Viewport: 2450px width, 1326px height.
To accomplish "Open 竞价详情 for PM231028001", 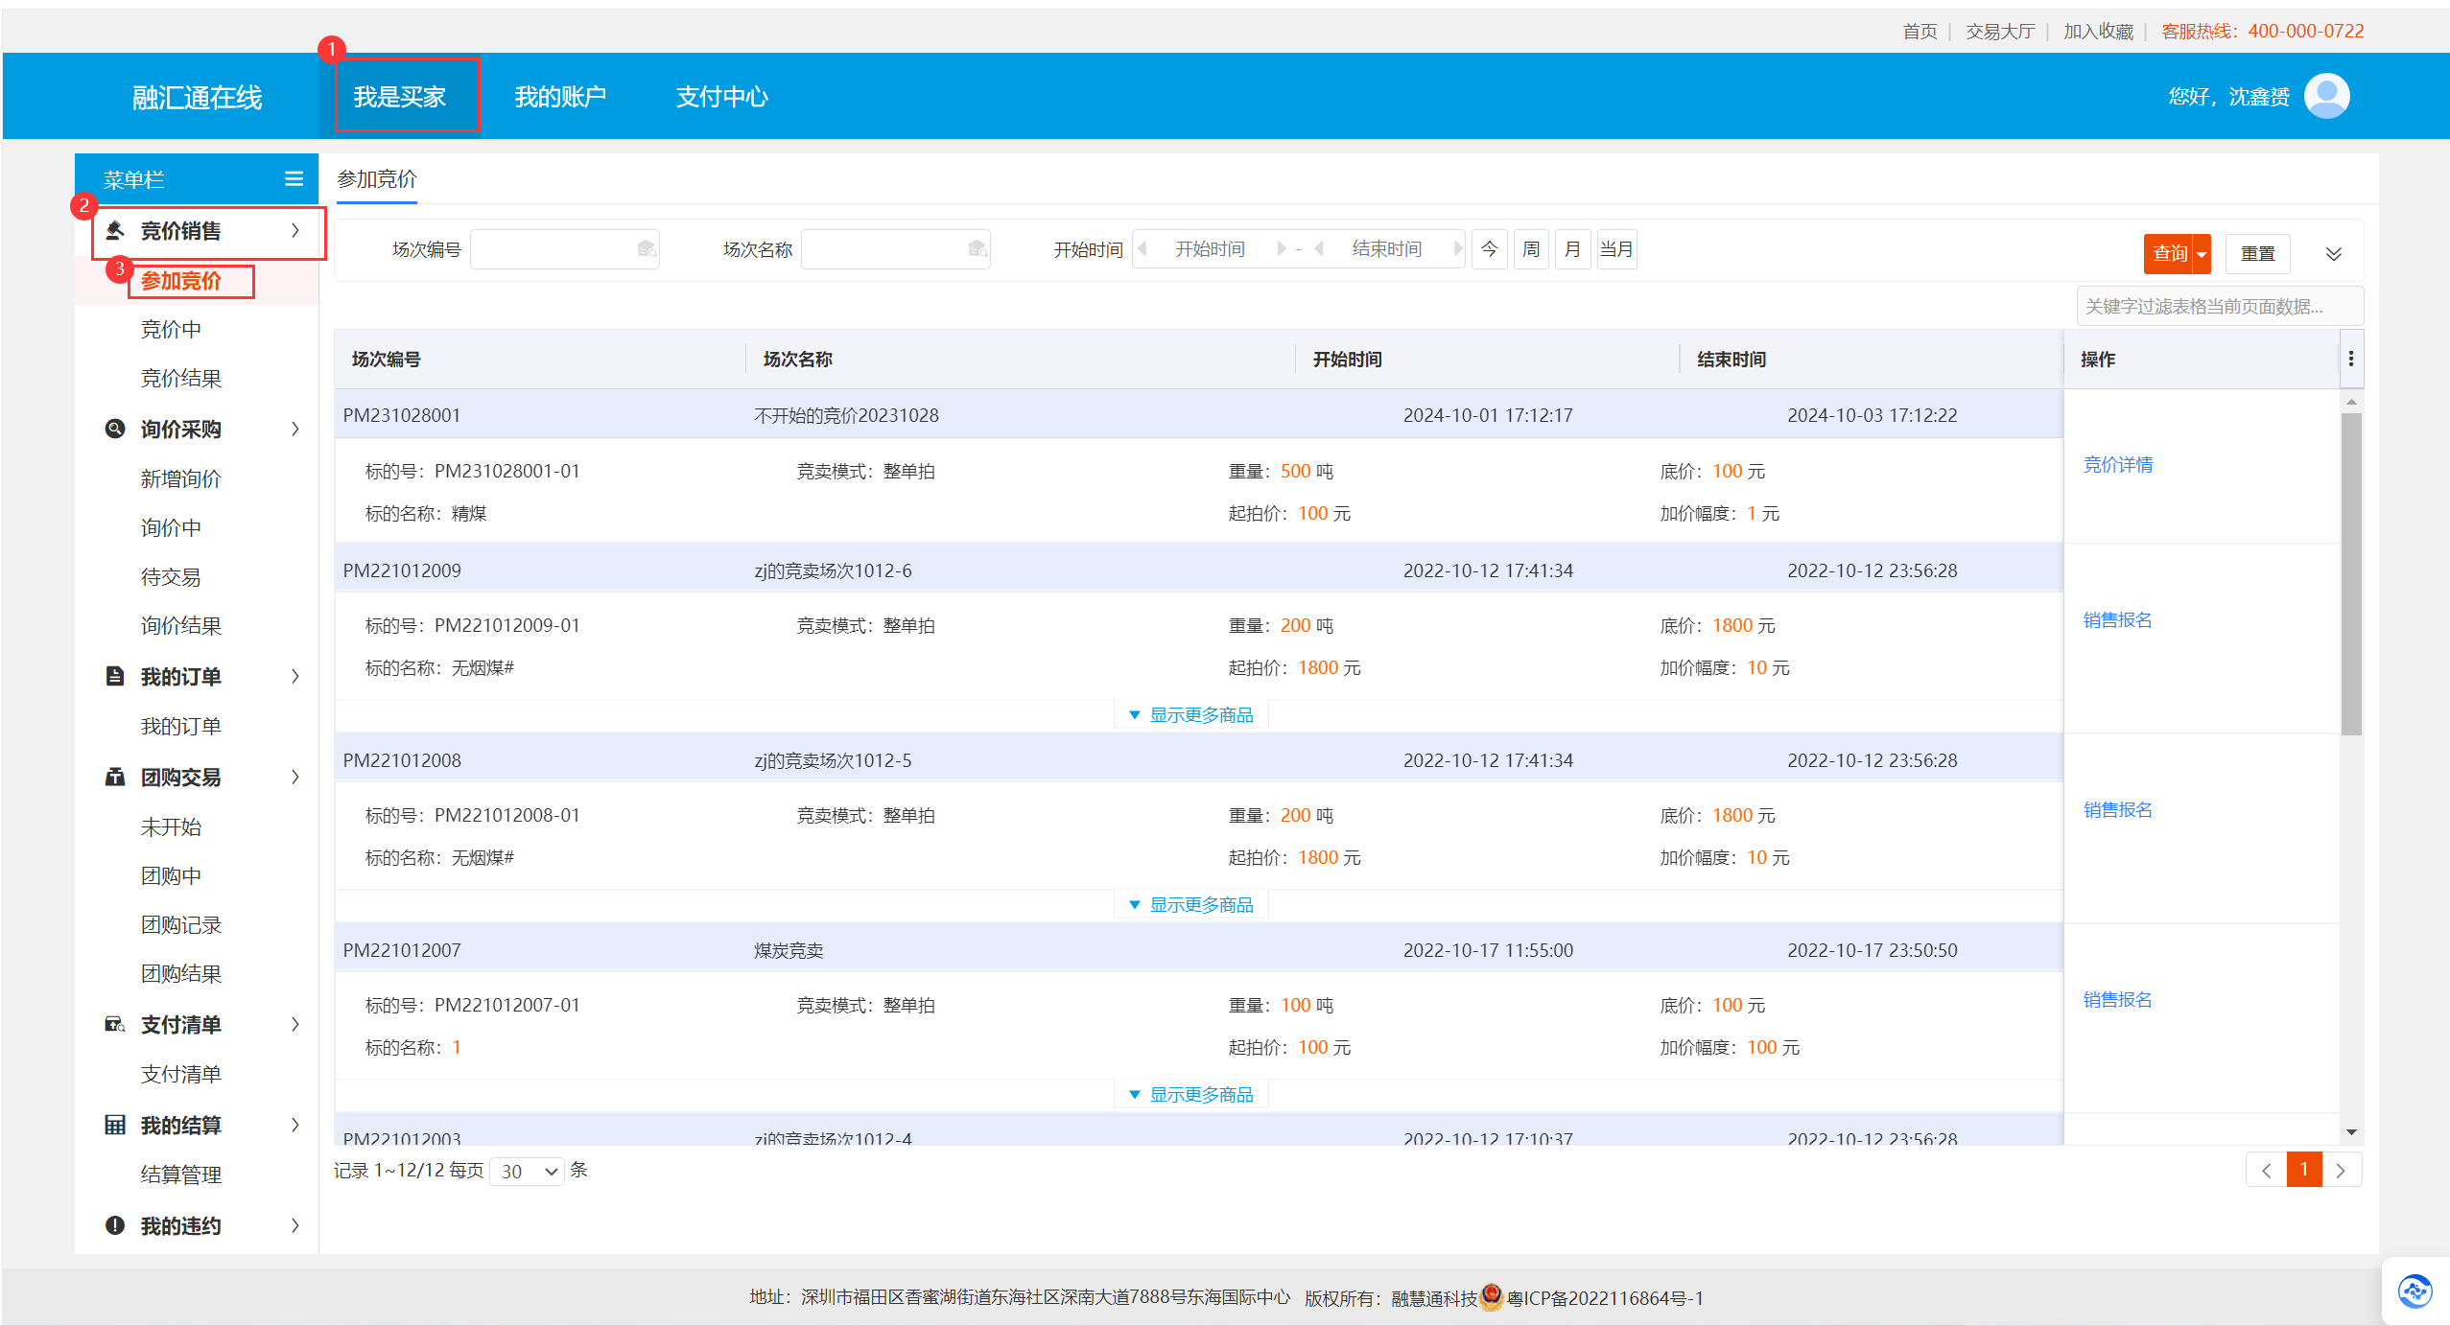I will (x=2118, y=465).
